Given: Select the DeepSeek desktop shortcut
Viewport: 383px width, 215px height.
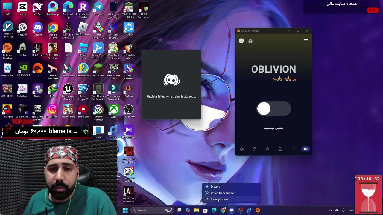Looking at the screenshot, I should (x=38, y=9).
